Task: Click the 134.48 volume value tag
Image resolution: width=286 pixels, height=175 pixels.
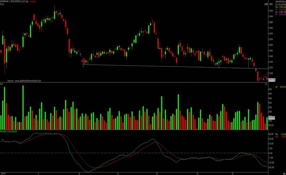Action: [272, 118]
